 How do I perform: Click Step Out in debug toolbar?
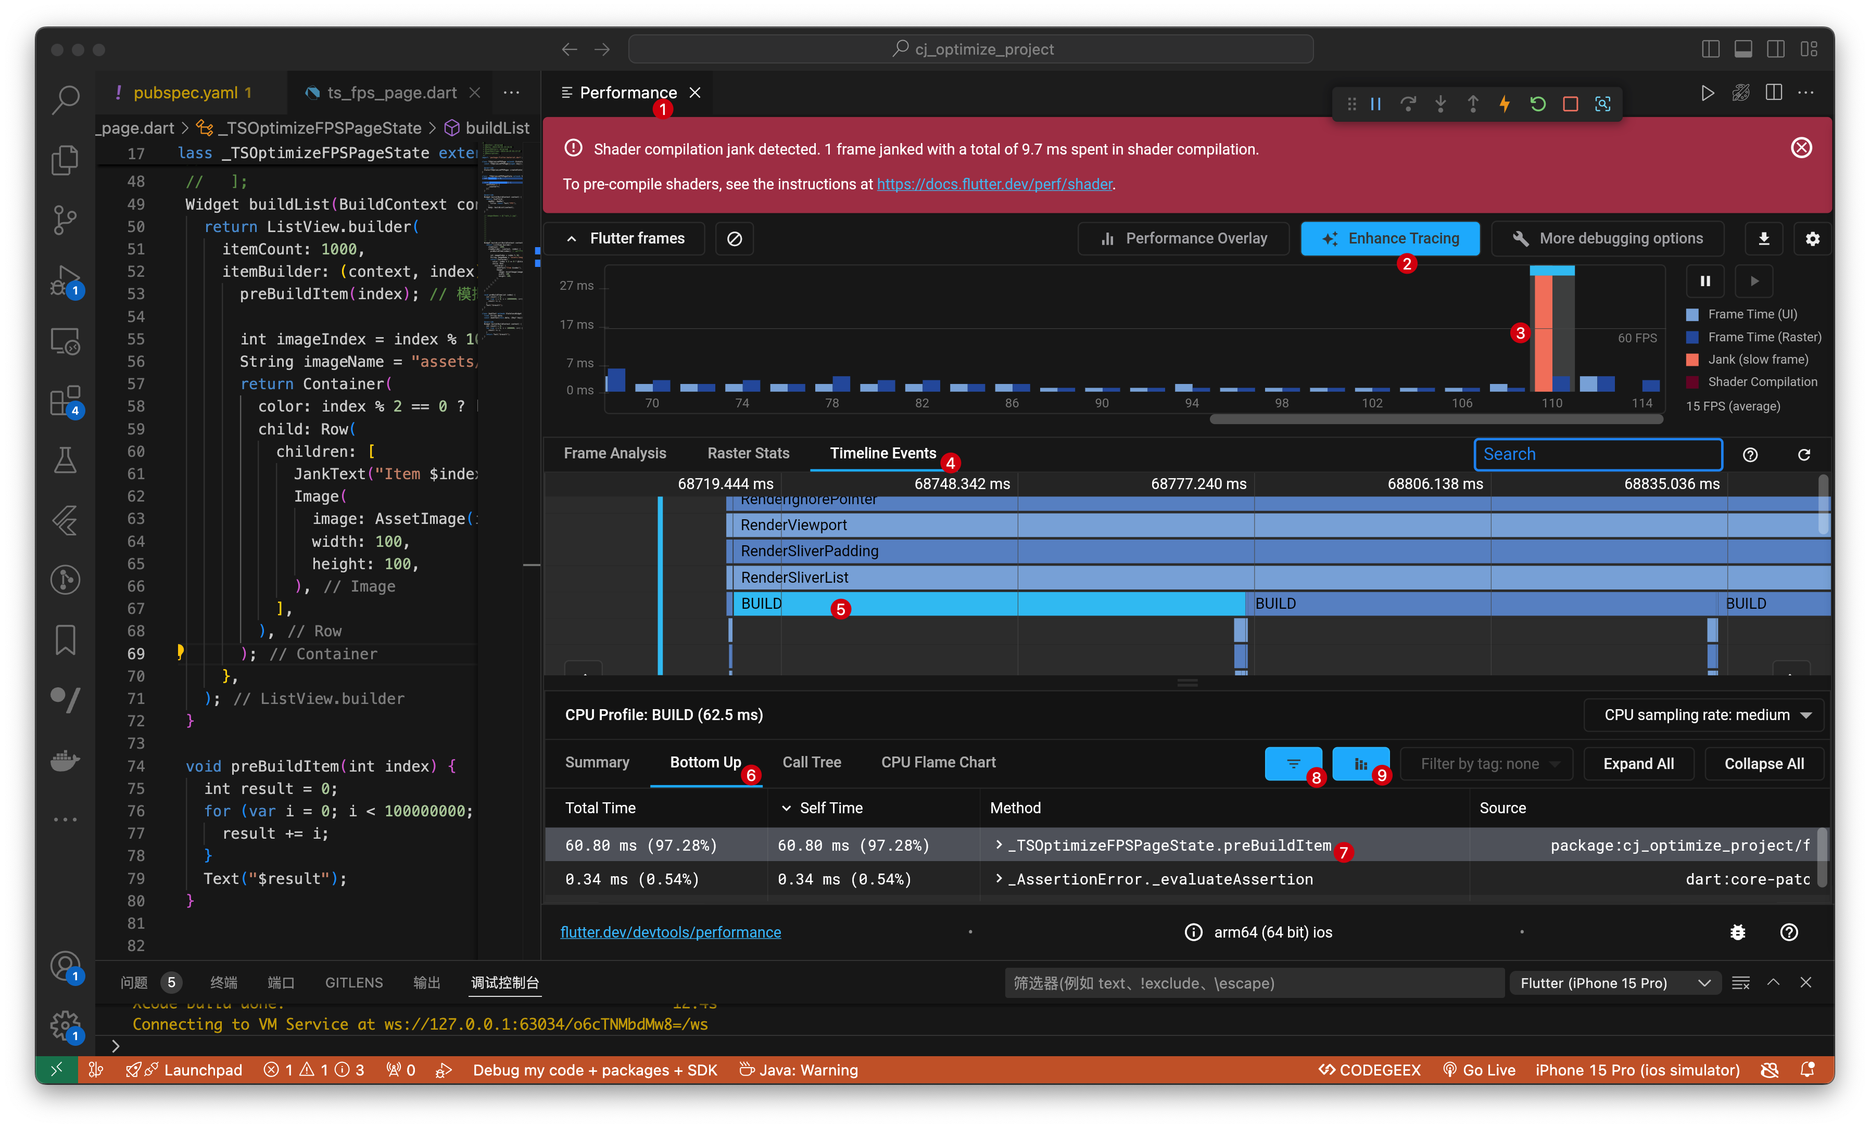tap(1473, 104)
